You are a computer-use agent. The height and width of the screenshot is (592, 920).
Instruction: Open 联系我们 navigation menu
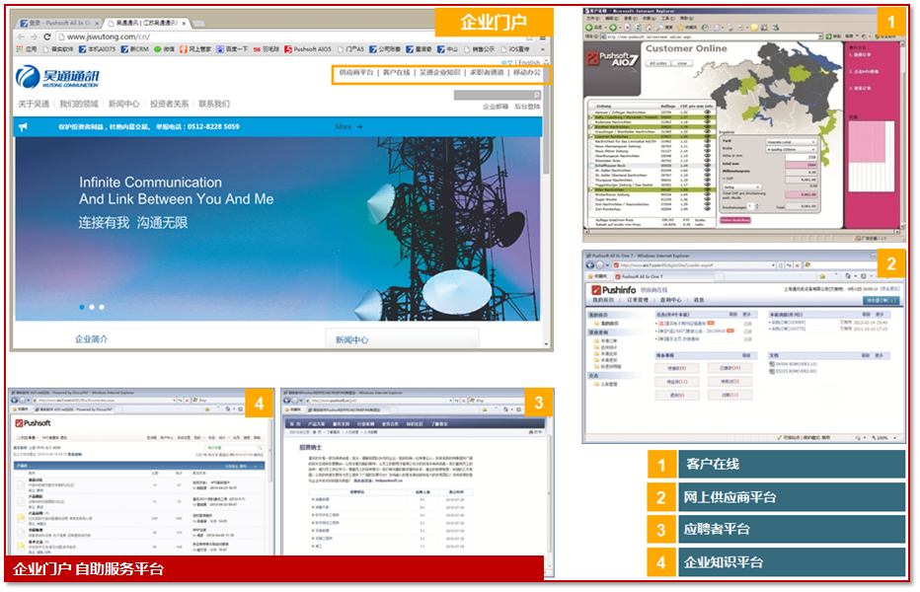[214, 104]
